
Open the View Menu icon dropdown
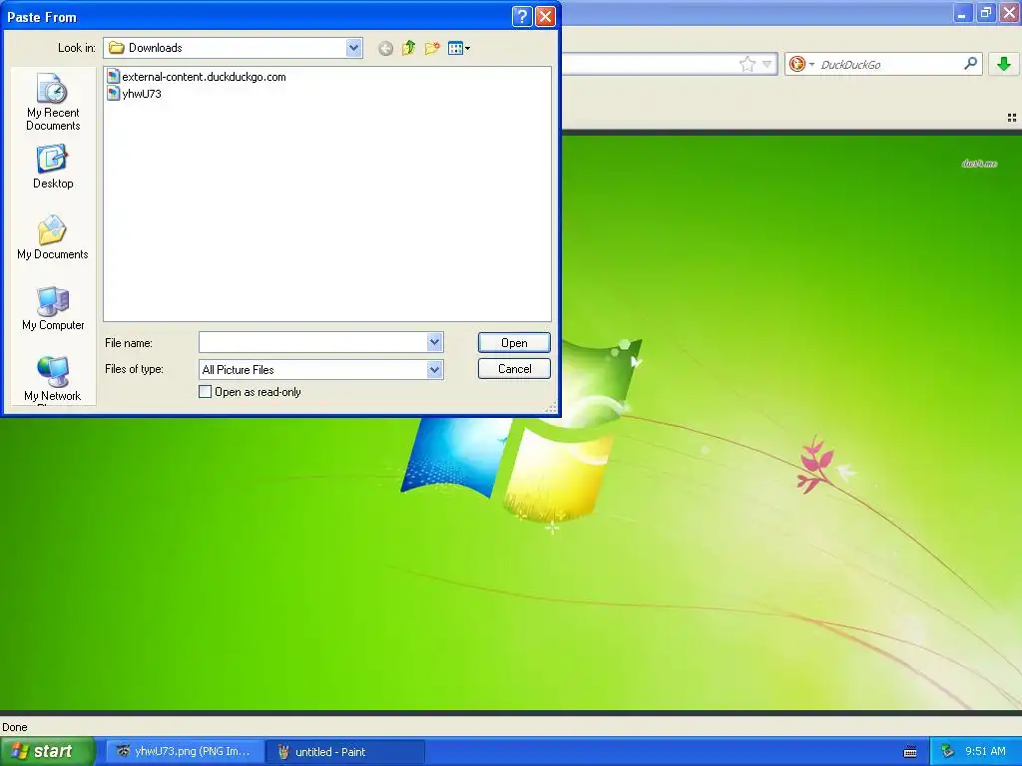coord(459,48)
